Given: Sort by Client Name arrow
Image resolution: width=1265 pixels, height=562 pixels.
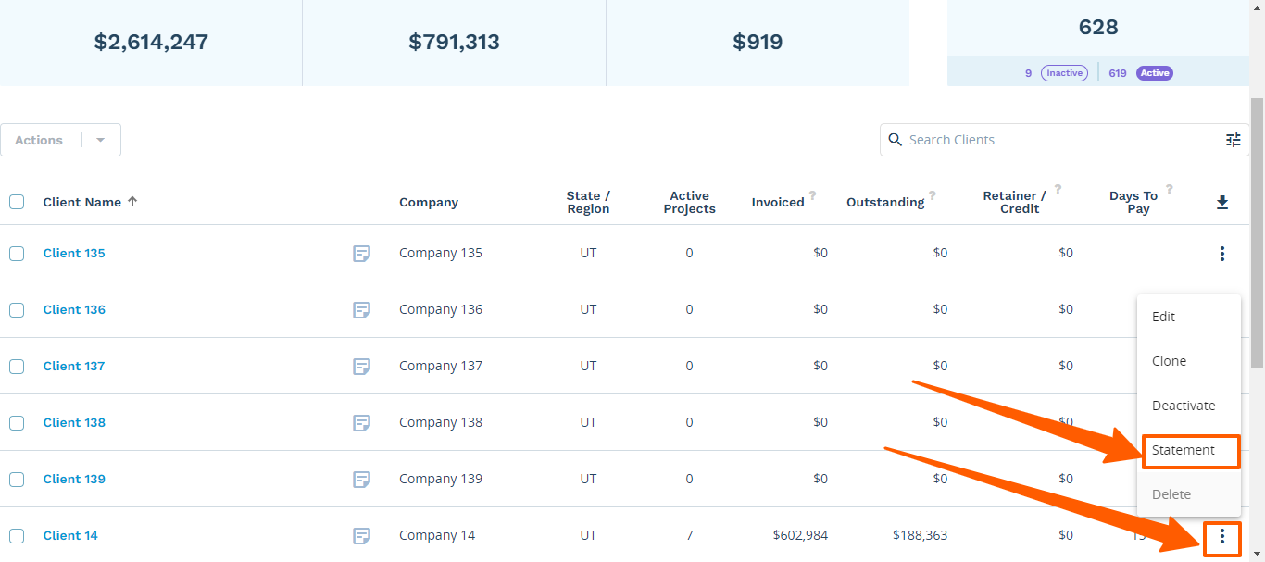Looking at the screenshot, I should (x=132, y=202).
